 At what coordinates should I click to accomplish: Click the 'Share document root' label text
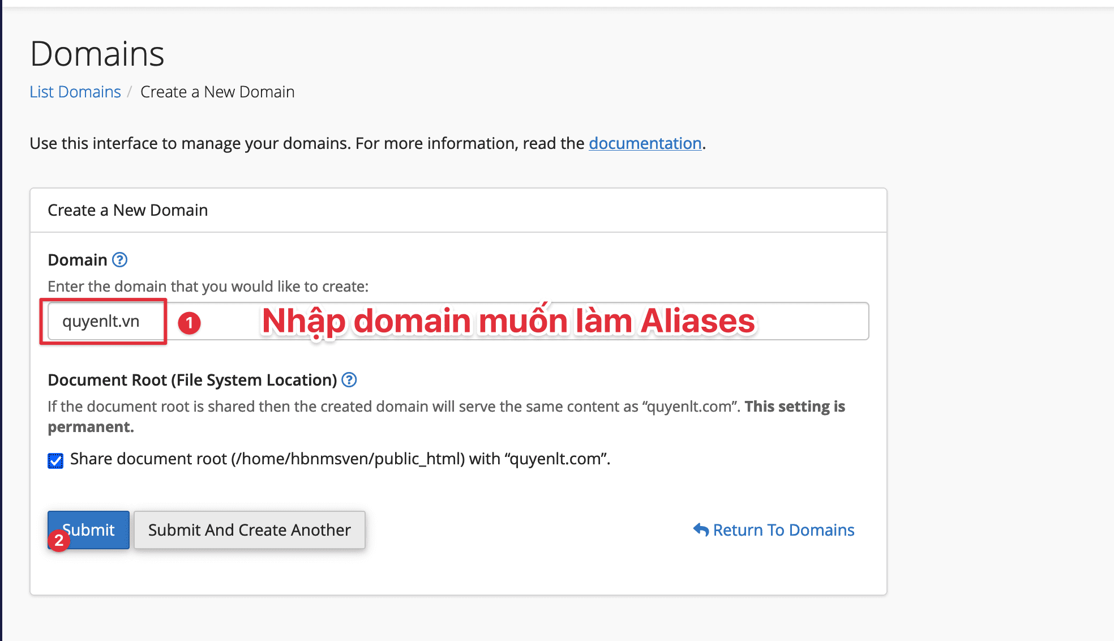(x=340, y=459)
